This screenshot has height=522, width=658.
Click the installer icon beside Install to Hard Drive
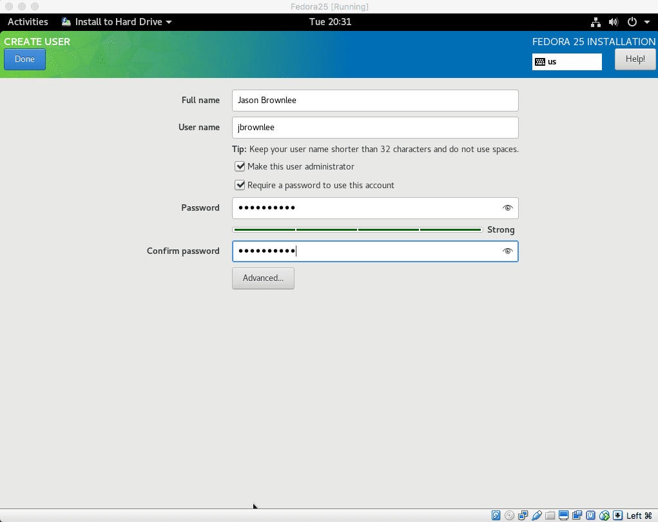click(66, 22)
